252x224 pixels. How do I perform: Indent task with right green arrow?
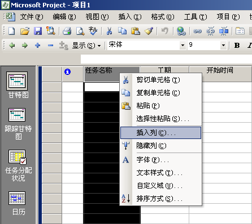click(x=25, y=46)
